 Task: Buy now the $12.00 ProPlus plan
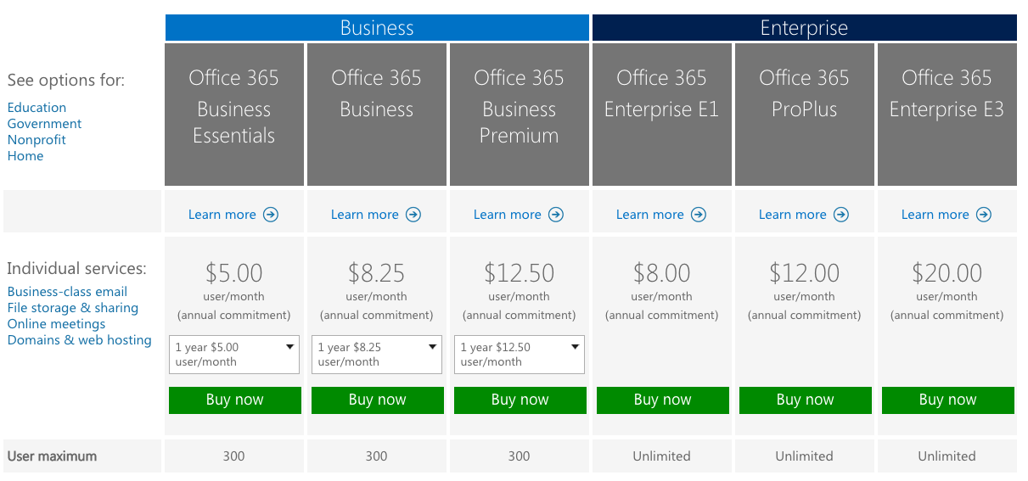click(x=806, y=400)
